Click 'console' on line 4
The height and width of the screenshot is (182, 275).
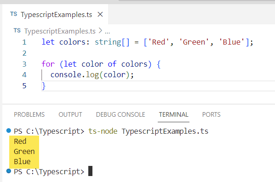[66, 75]
